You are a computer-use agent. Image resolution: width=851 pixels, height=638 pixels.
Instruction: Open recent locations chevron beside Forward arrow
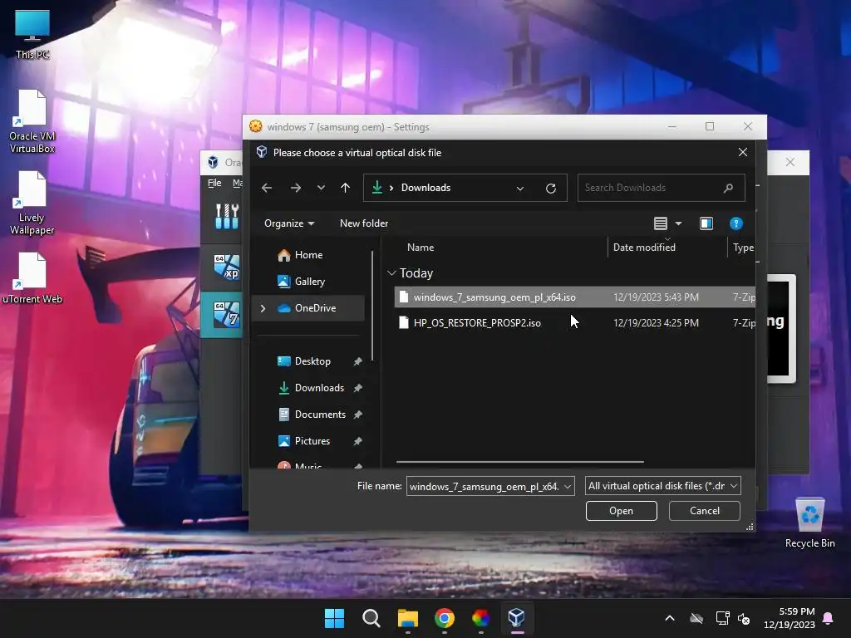pos(321,188)
